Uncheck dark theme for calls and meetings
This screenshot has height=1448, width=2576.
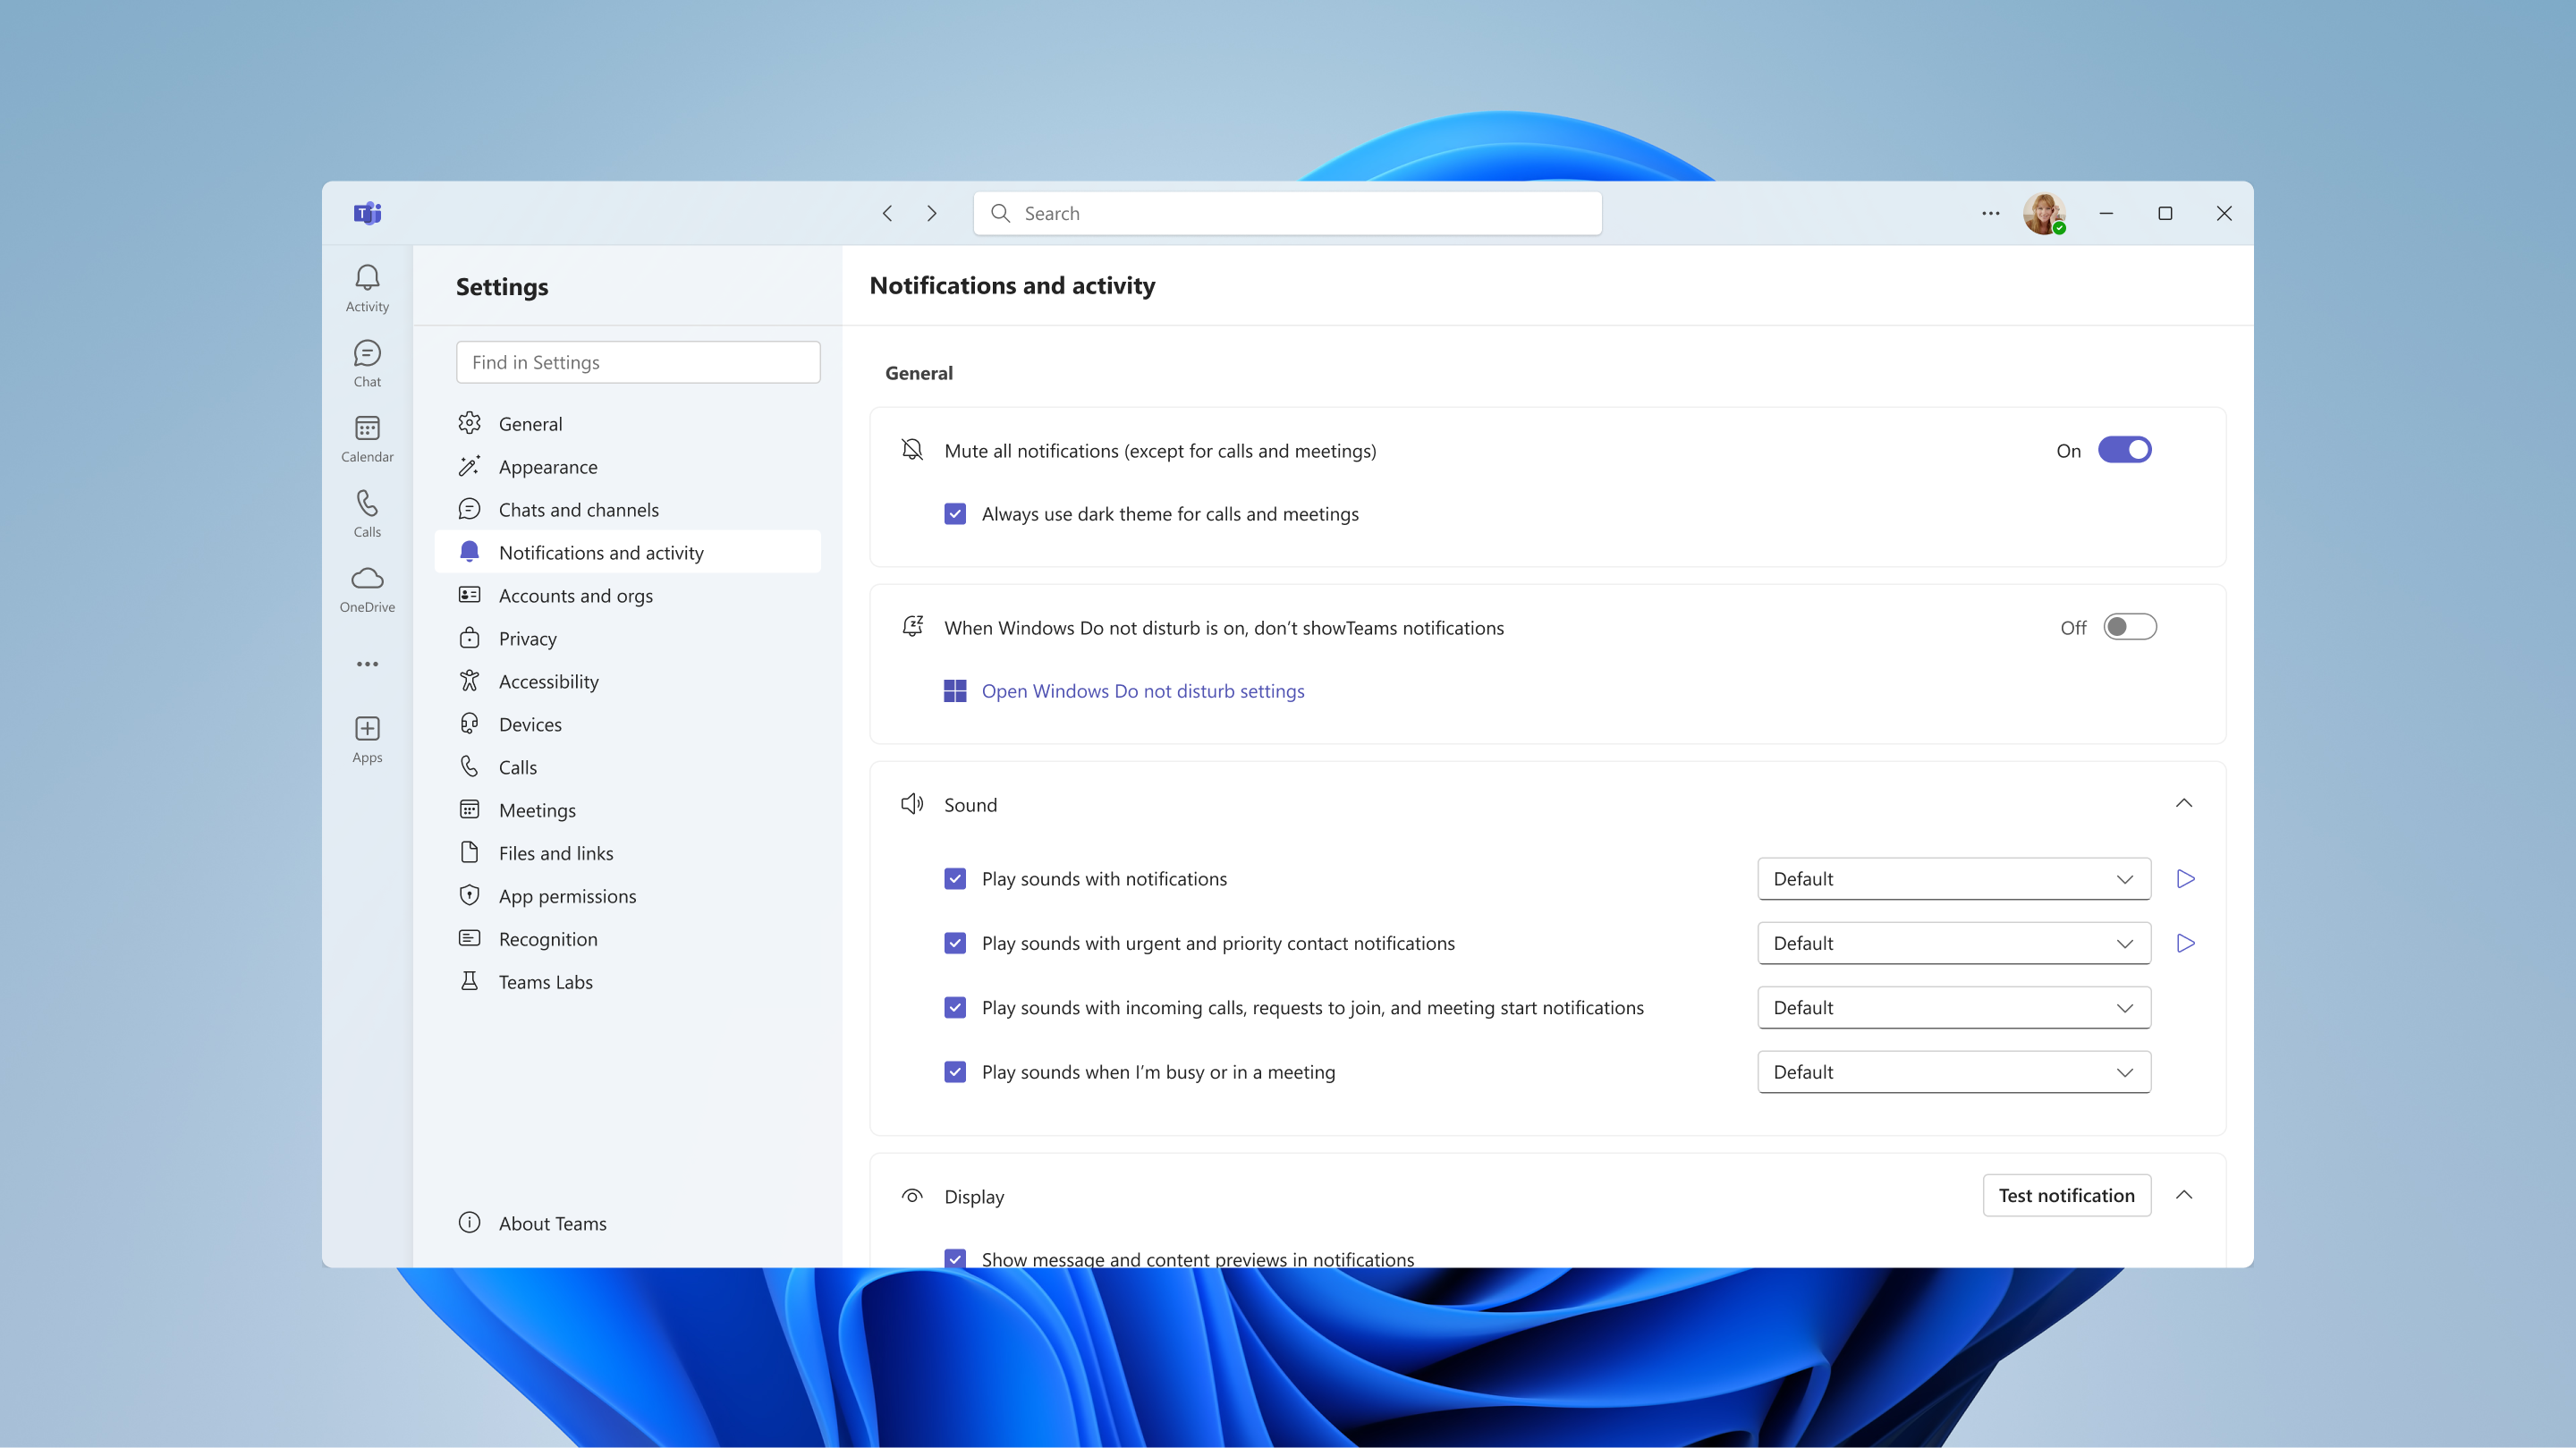[x=955, y=513]
